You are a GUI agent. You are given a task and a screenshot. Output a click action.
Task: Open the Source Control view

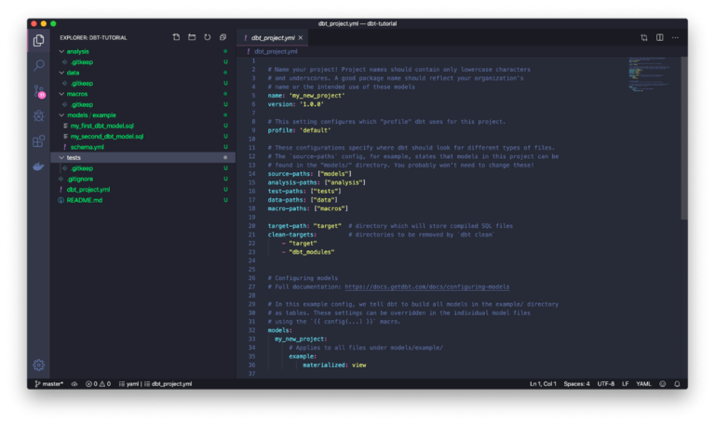click(x=39, y=91)
